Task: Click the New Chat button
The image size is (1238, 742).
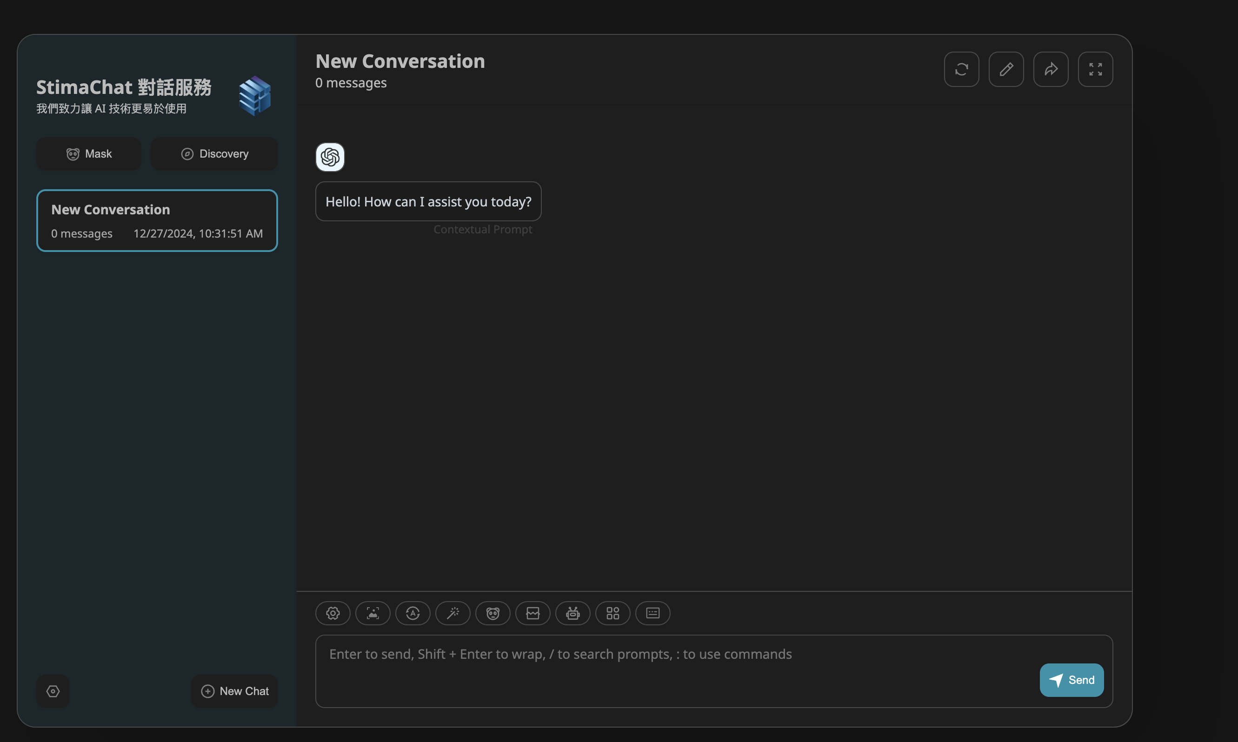Action: 234,691
